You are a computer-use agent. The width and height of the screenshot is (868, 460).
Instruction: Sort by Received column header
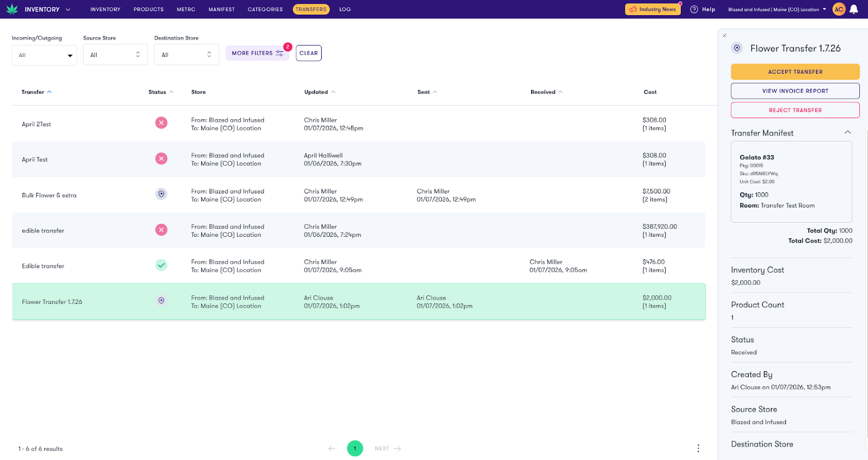547,92
